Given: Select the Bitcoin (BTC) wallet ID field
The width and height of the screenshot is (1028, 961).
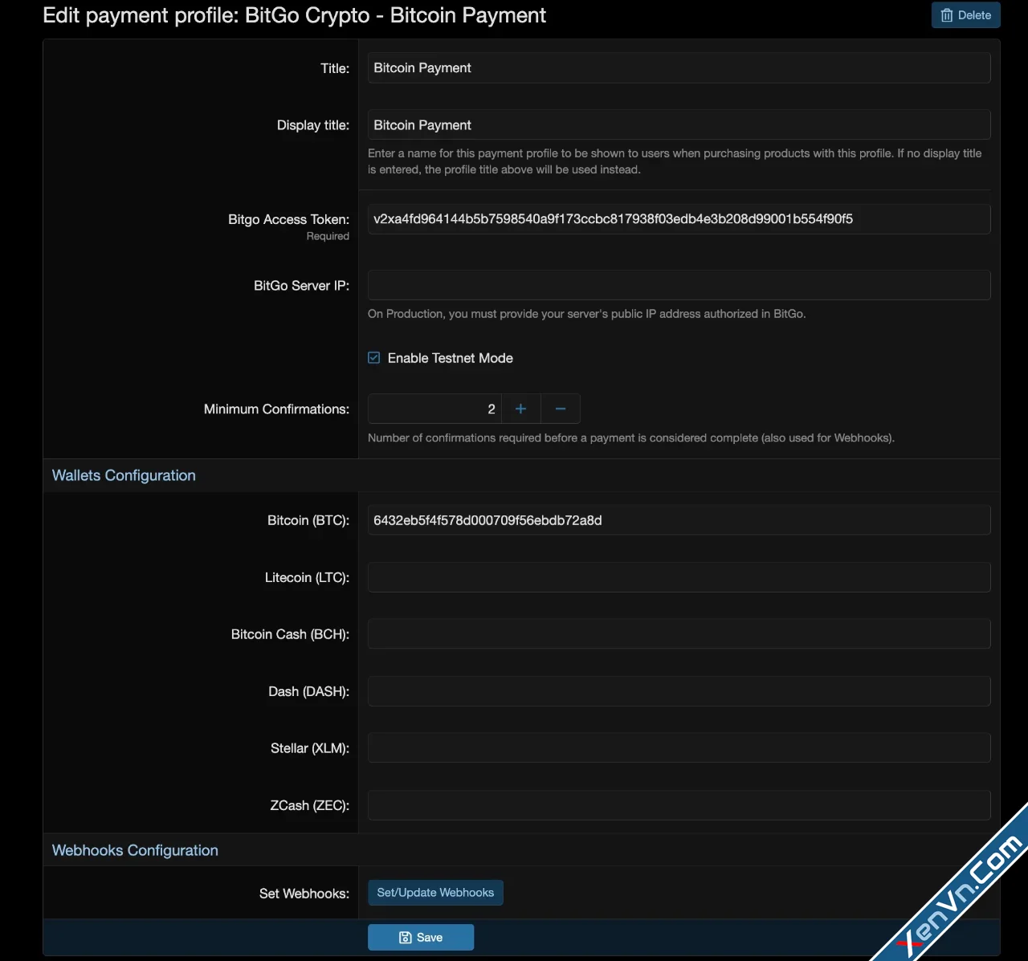Looking at the screenshot, I should tap(679, 519).
